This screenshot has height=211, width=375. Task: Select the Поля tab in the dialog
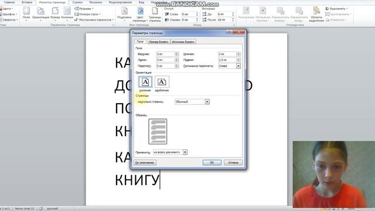(140, 42)
